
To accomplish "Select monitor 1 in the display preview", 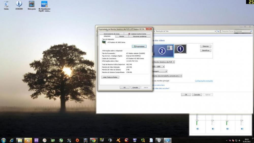I will pos(180,49).
